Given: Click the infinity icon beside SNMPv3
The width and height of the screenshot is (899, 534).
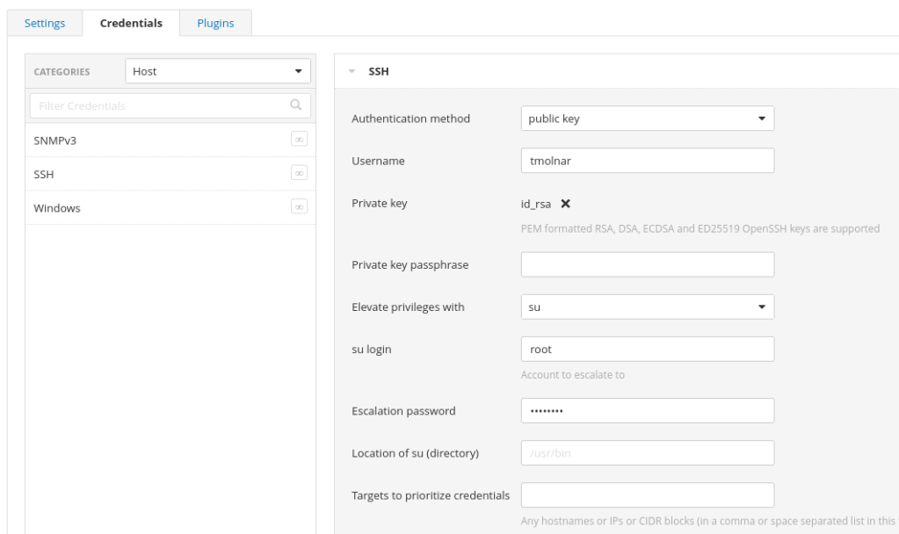Looking at the screenshot, I should [x=299, y=141].
